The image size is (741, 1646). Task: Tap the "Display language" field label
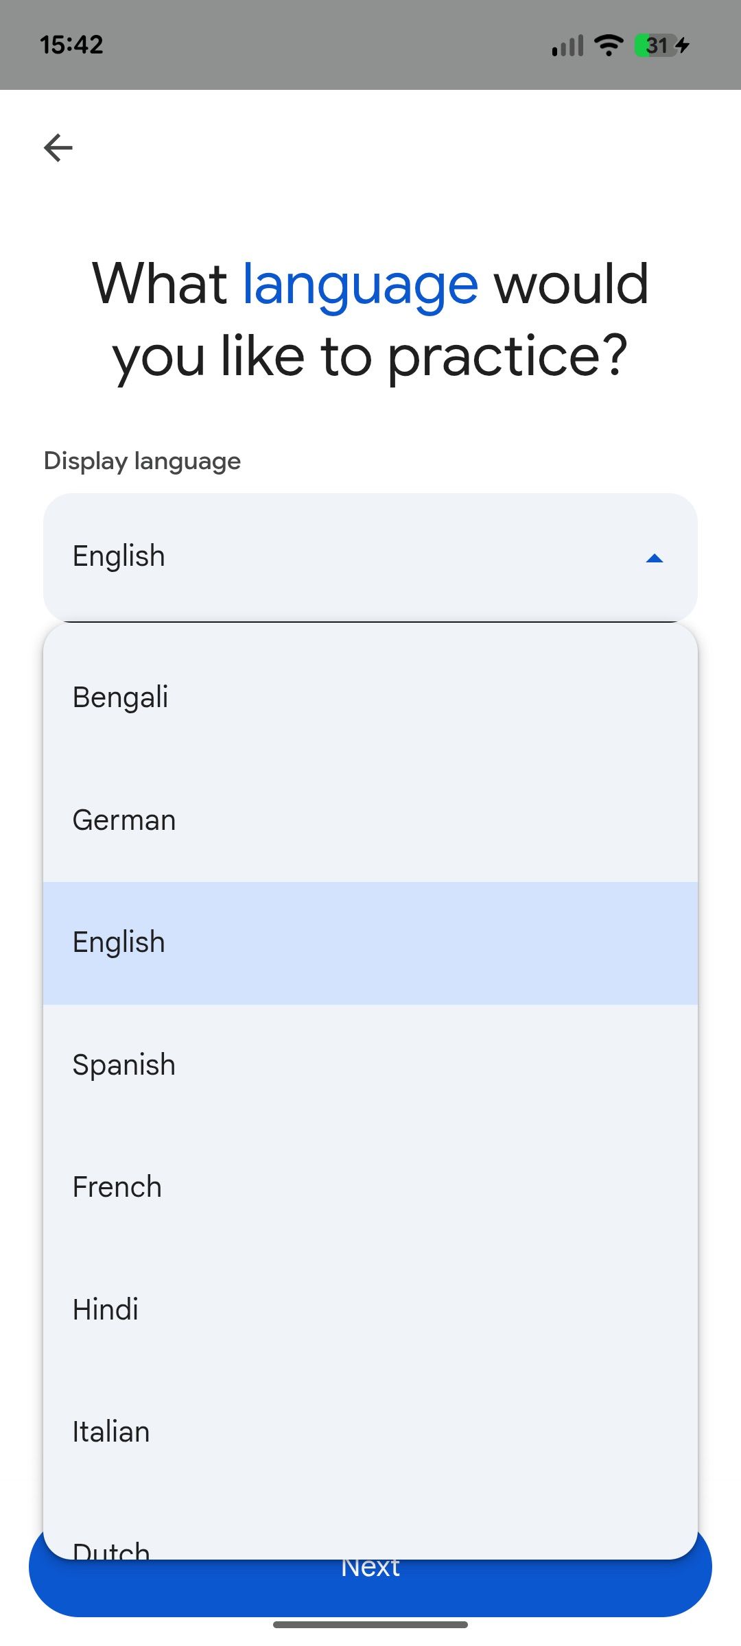click(142, 461)
